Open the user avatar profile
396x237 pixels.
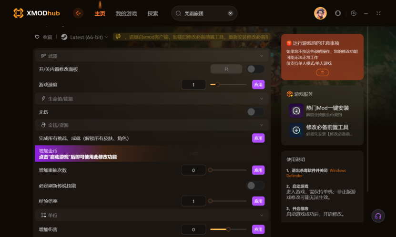click(x=320, y=13)
